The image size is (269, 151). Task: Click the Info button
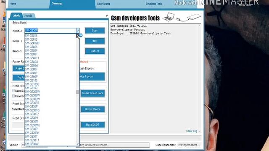[x=95, y=41]
